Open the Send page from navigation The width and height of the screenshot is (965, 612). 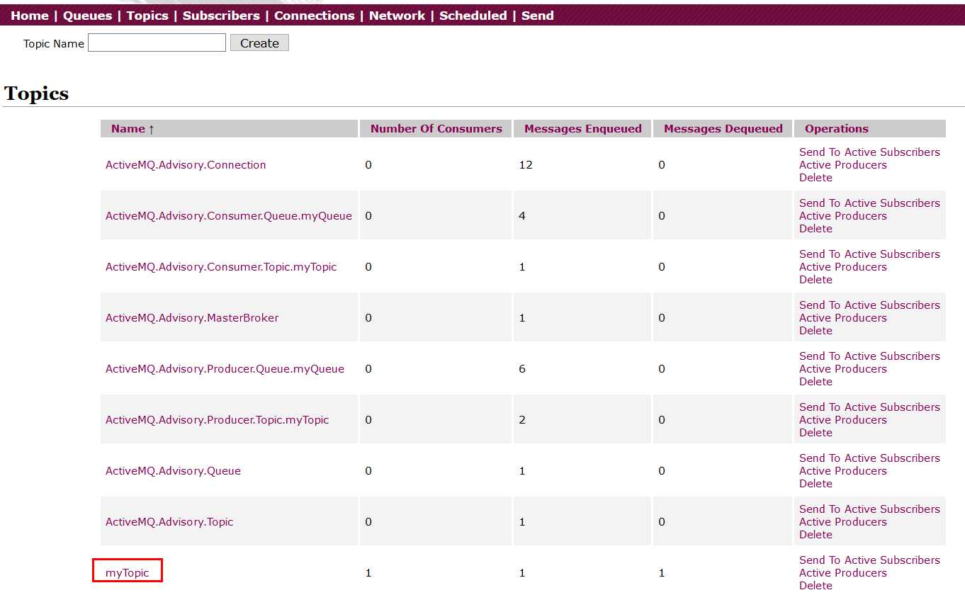538,16
